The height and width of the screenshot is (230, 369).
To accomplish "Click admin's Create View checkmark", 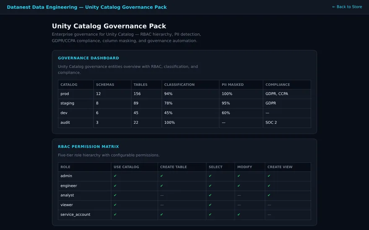I will (269, 176).
